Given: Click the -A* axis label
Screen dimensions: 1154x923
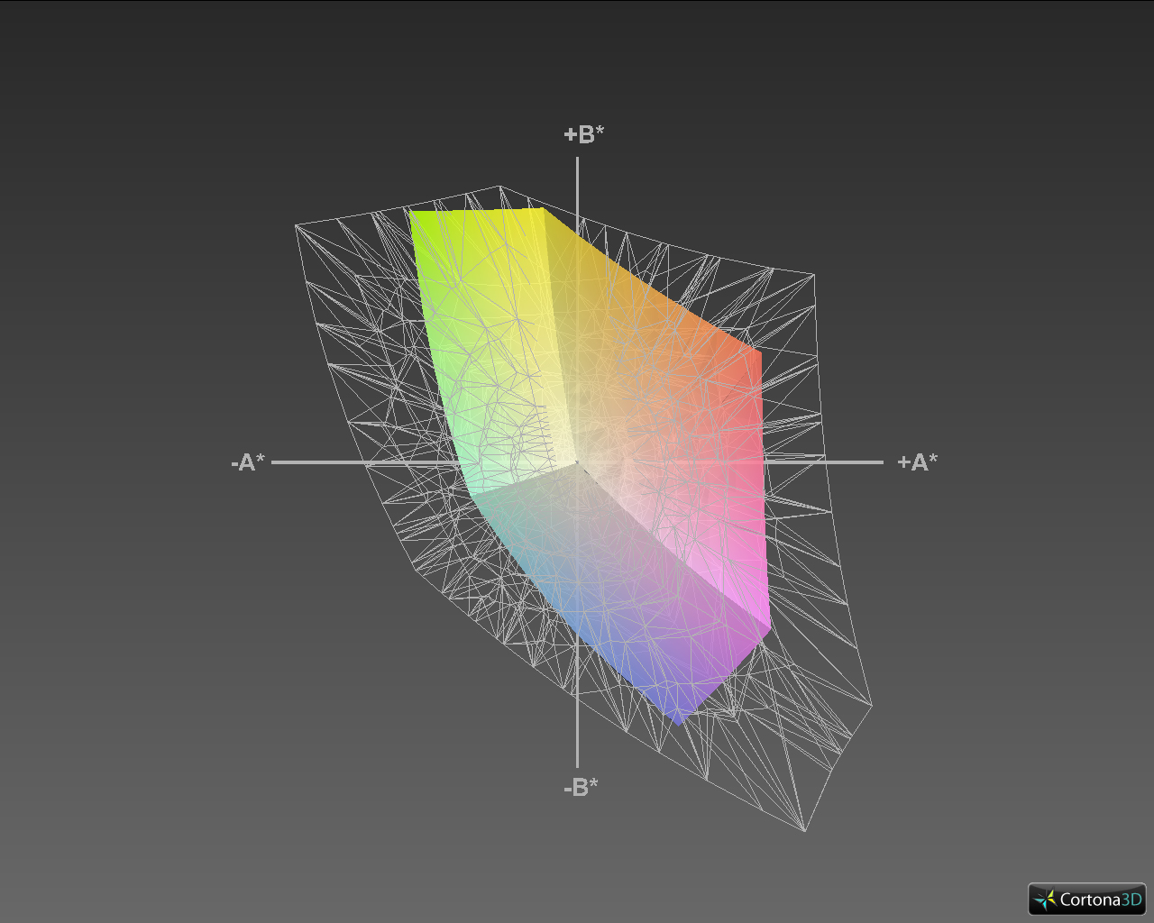Looking at the screenshot, I should [248, 462].
